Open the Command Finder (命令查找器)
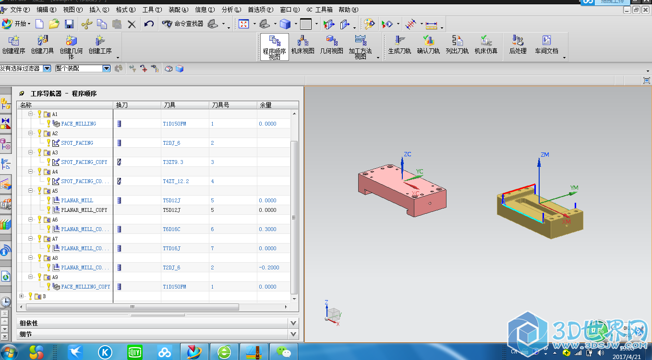Viewport: 652px width, 360px height. [182, 23]
